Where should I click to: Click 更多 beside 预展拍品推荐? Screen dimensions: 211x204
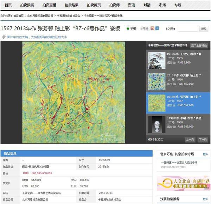point(205,199)
